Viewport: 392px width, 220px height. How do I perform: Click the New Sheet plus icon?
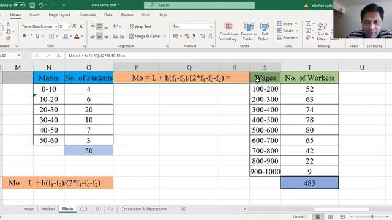184,209
